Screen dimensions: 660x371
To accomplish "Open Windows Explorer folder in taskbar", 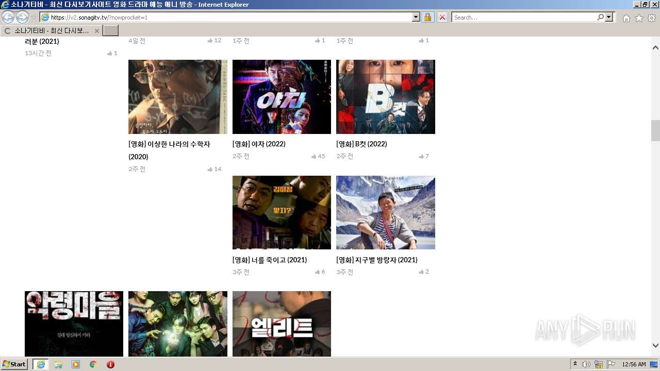I will (58, 364).
